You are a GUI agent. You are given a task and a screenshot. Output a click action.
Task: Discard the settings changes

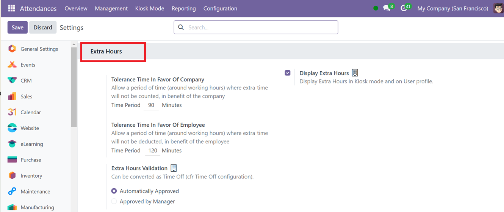point(43,27)
